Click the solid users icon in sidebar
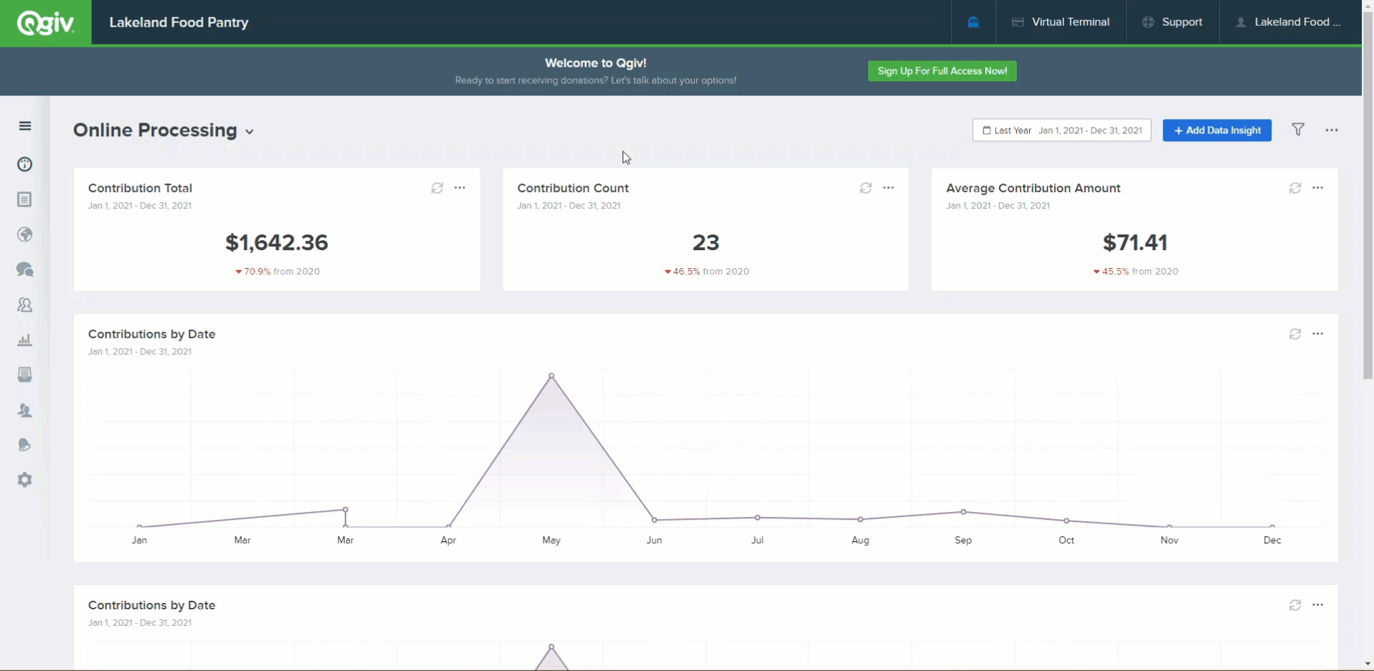This screenshot has width=1374, height=671. tap(25, 410)
